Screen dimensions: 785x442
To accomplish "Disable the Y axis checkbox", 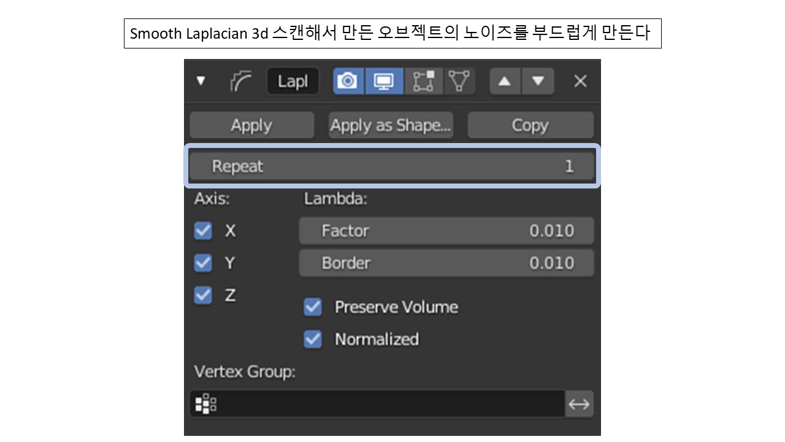I will (203, 263).
